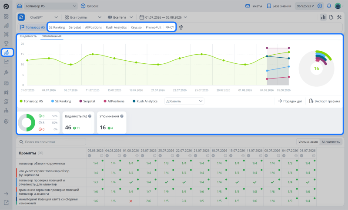Toggle Rush Analytics series in chart legend
This screenshot has width=348, height=210.
[x=145, y=101]
